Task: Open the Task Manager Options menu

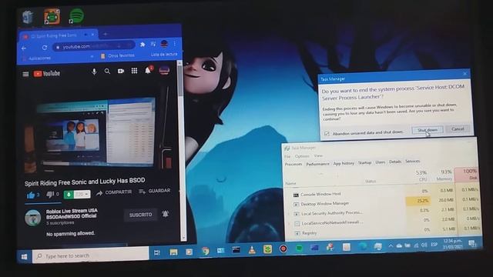Action: (x=302, y=155)
